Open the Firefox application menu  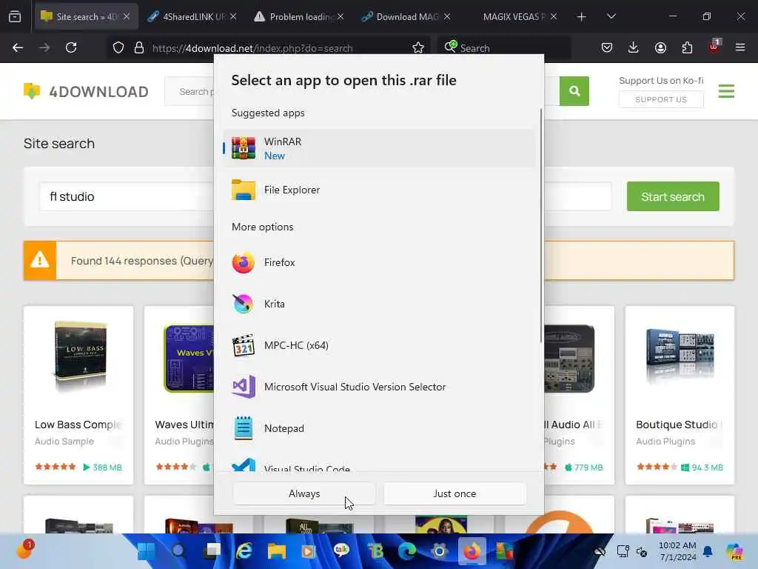pos(740,47)
